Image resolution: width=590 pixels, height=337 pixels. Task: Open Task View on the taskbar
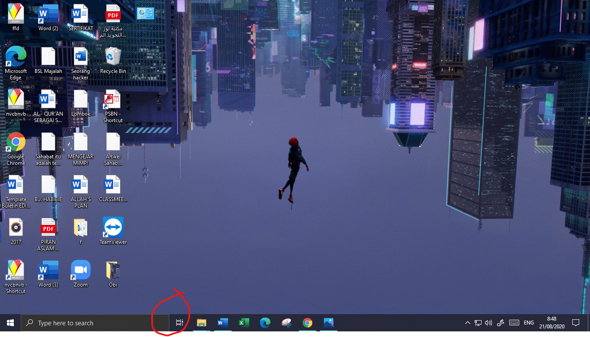tap(180, 323)
